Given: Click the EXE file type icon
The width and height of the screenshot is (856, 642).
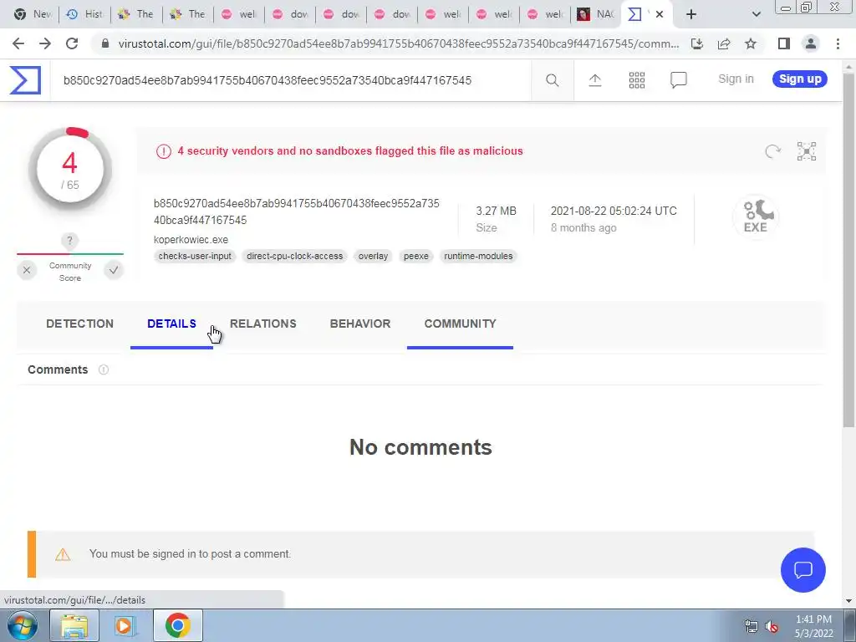Looking at the screenshot, I should pos(756,217).
